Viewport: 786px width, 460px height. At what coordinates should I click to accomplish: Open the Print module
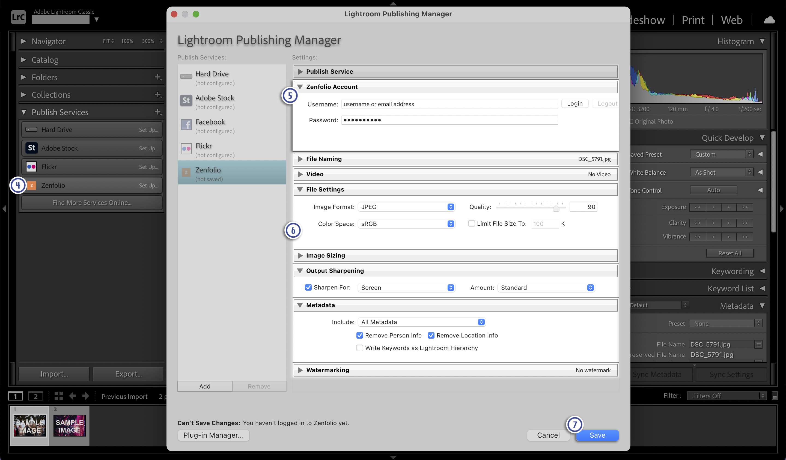pos(693,20)
